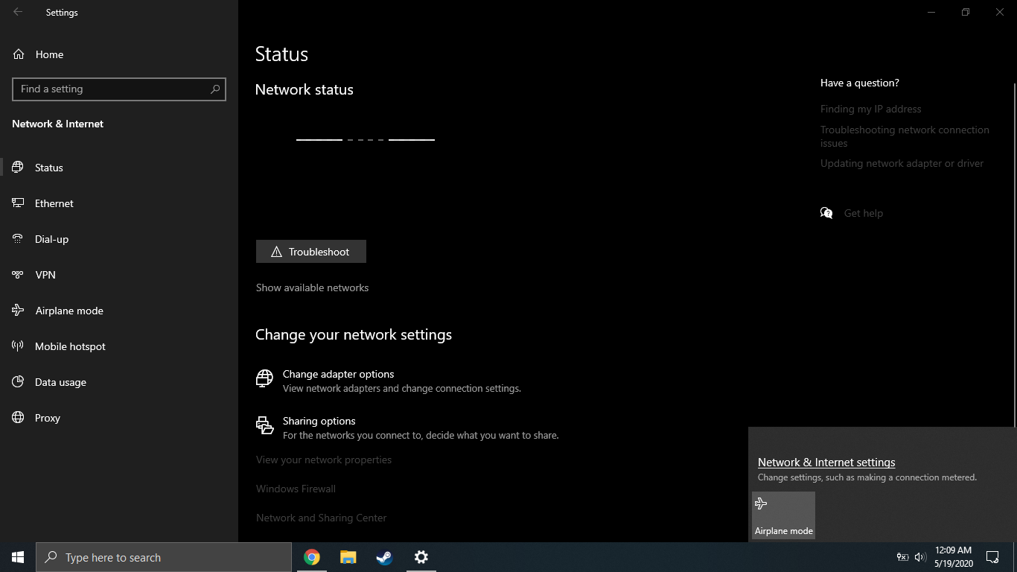Click the search magnifier in Find a setting
The width and height of the screenshot is (1017, 572).
(x=215, y=89)
